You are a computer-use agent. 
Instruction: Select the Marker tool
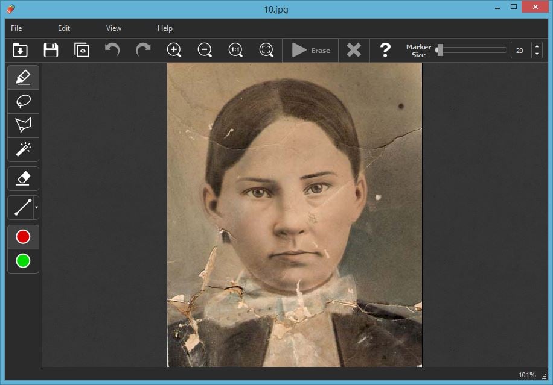click(22, 77)
